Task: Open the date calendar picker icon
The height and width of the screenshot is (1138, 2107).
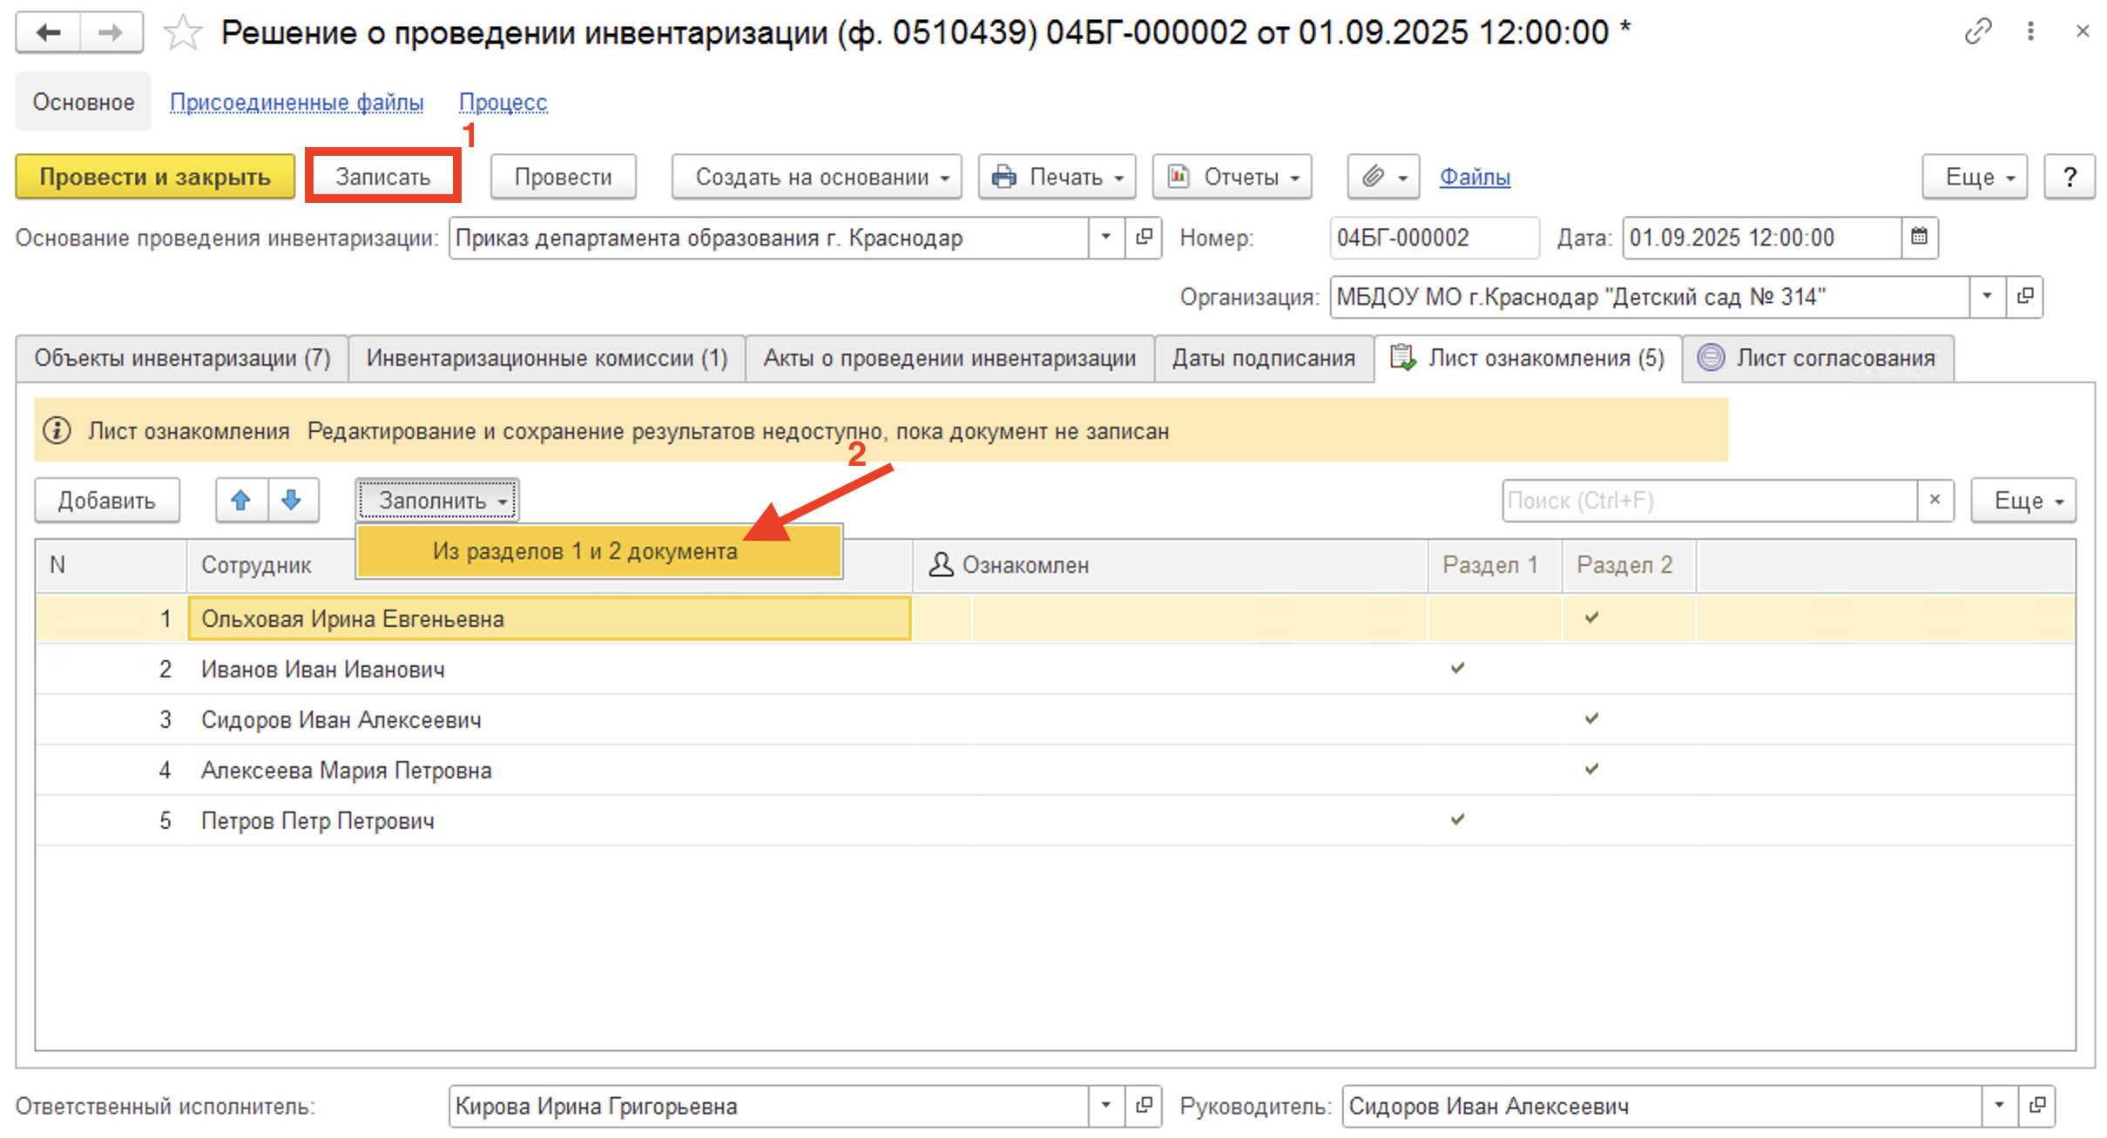Action: (1919, 238)
